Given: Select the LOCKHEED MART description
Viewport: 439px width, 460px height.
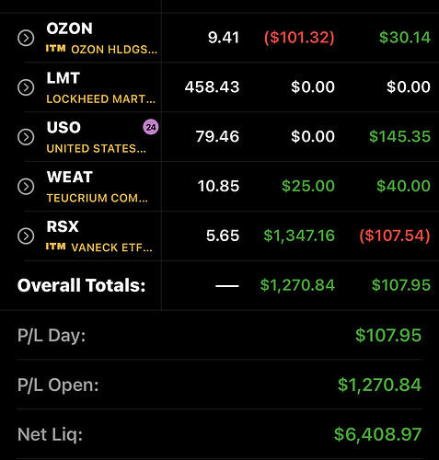Looking at the screenshot, I should 101,99.
